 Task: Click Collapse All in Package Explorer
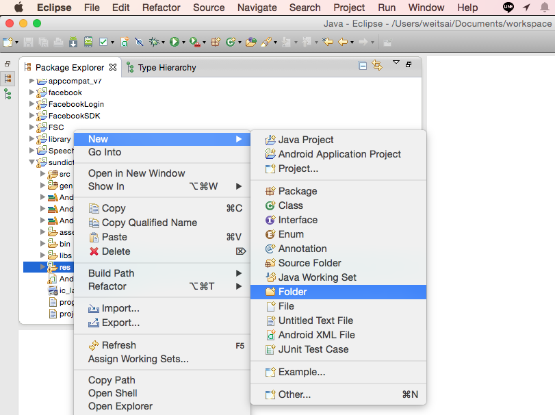click(x=363, y=66)
